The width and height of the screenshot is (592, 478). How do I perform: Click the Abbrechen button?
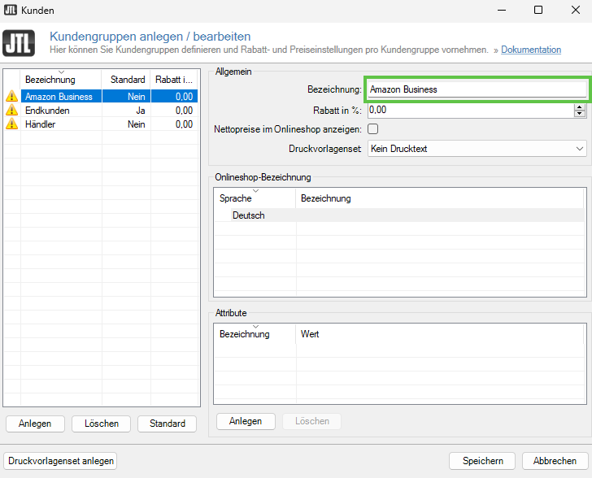(x=555, y=461)
